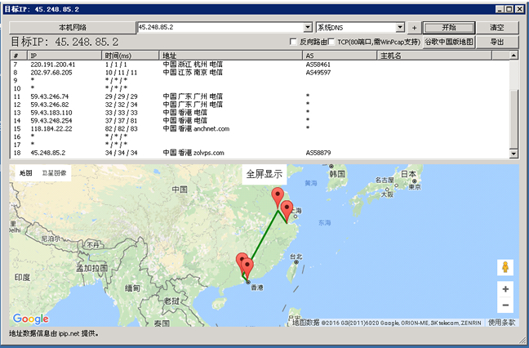Switch to the 地图 map view tab
This screenshot has height=348, width=529.
(x=25, y=173)
